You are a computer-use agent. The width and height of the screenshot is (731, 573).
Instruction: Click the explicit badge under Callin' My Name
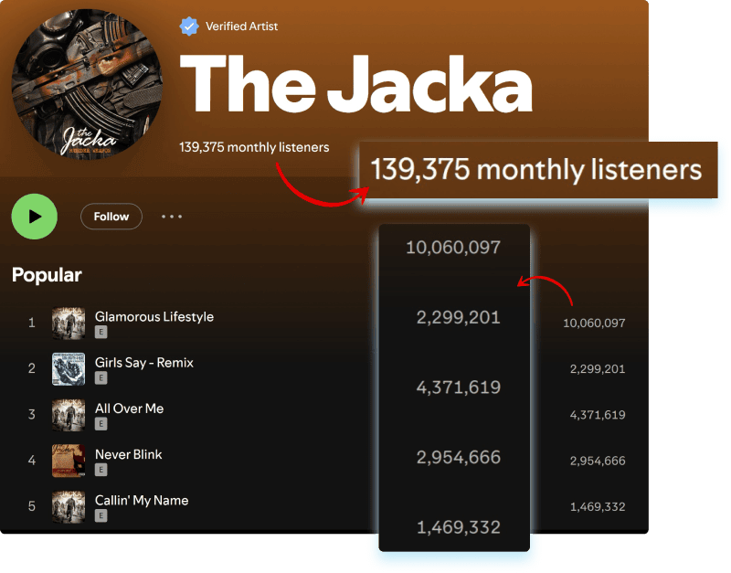(101, 515)
